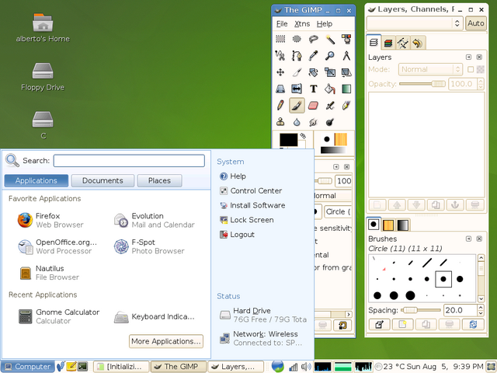
Task: Select the Clone stamp tool
Action: point(280,122)
